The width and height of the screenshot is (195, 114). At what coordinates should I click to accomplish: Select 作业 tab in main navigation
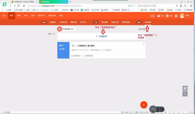[x=26, y=16]
